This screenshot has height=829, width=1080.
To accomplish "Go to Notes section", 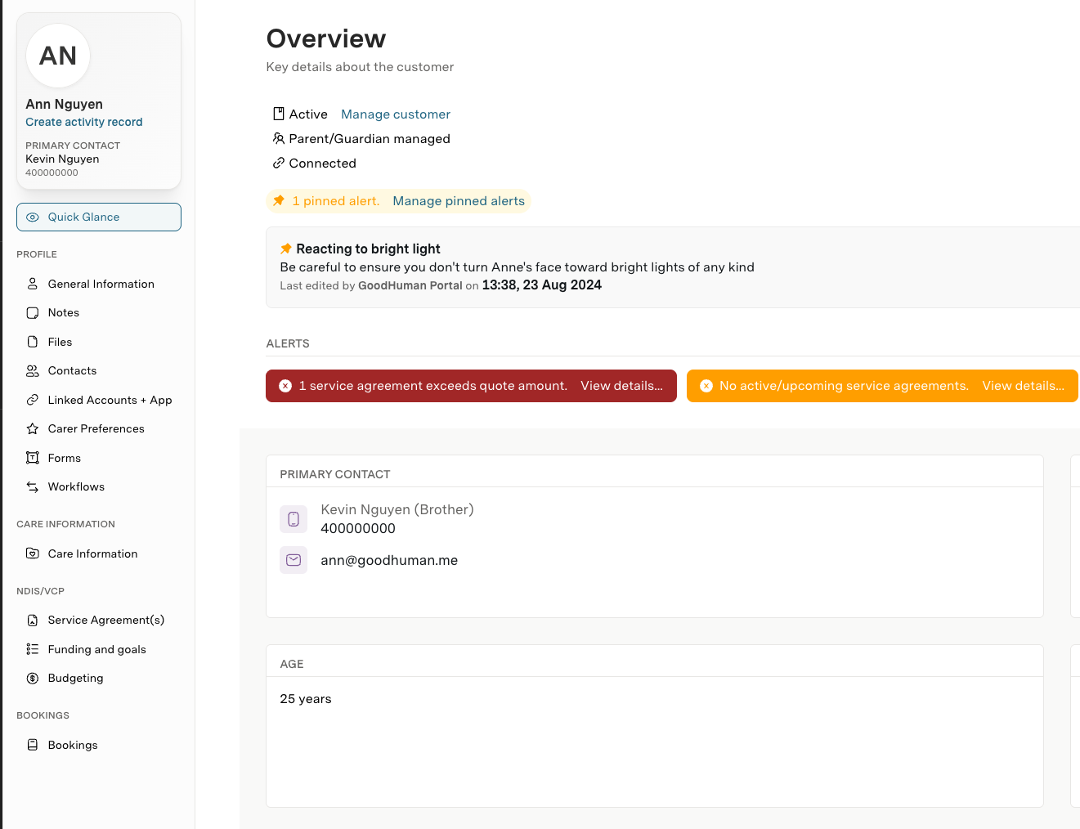I will (x=99, y=313).
